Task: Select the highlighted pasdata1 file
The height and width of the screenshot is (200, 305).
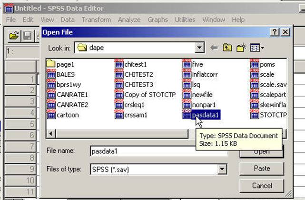Action: pyautogui.click(x=201, y=115)
